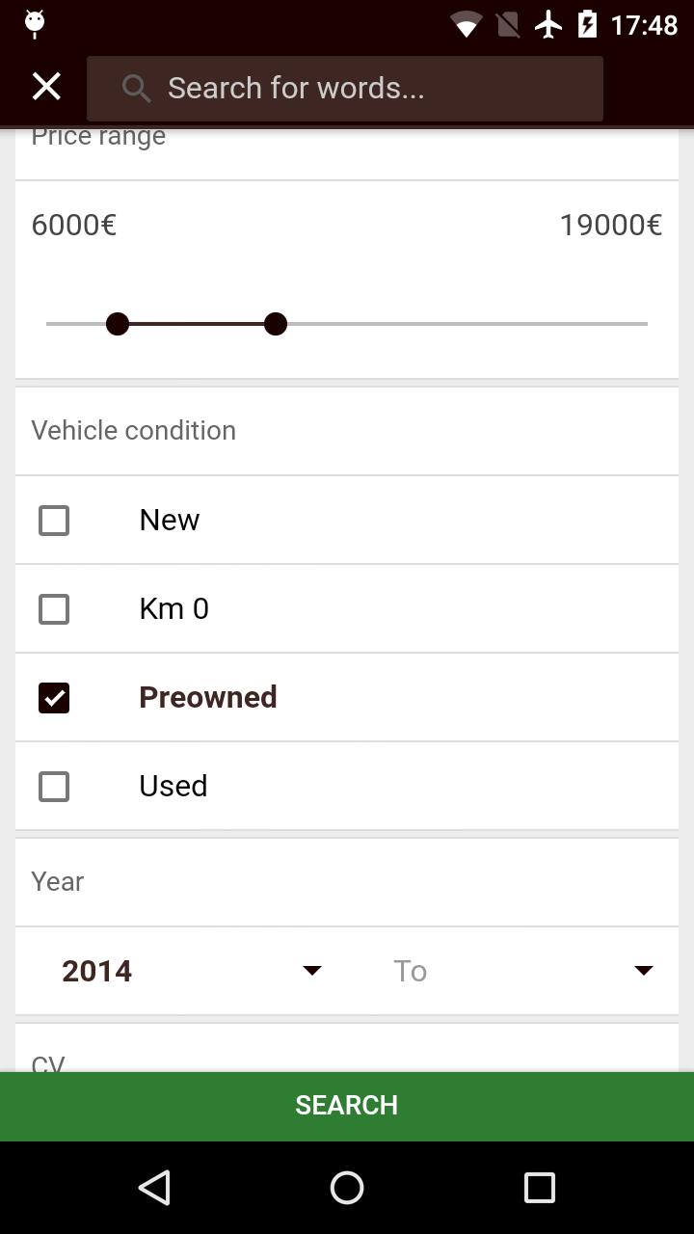Enable the Km 0 checkbox

click(x=54, y=609)
